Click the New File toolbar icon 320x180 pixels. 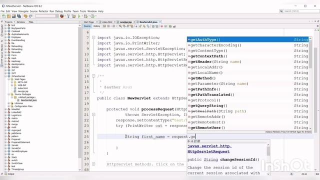pyautogui.click(x=3, y=16)
